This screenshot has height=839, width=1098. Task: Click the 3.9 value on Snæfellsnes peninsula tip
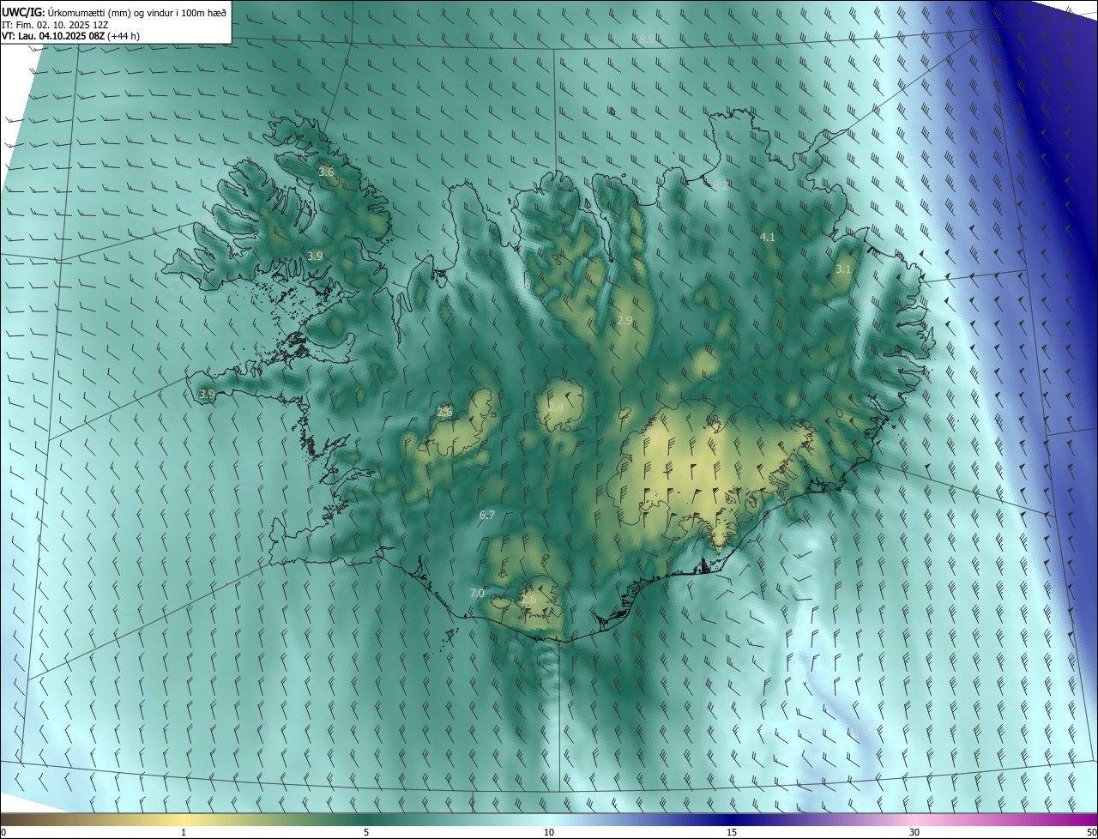pos(207,395)
